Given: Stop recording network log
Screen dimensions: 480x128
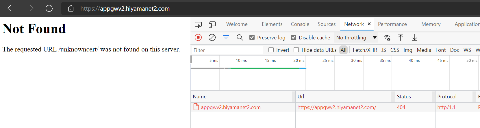Looking at the screenshot, I should (198, 37).
